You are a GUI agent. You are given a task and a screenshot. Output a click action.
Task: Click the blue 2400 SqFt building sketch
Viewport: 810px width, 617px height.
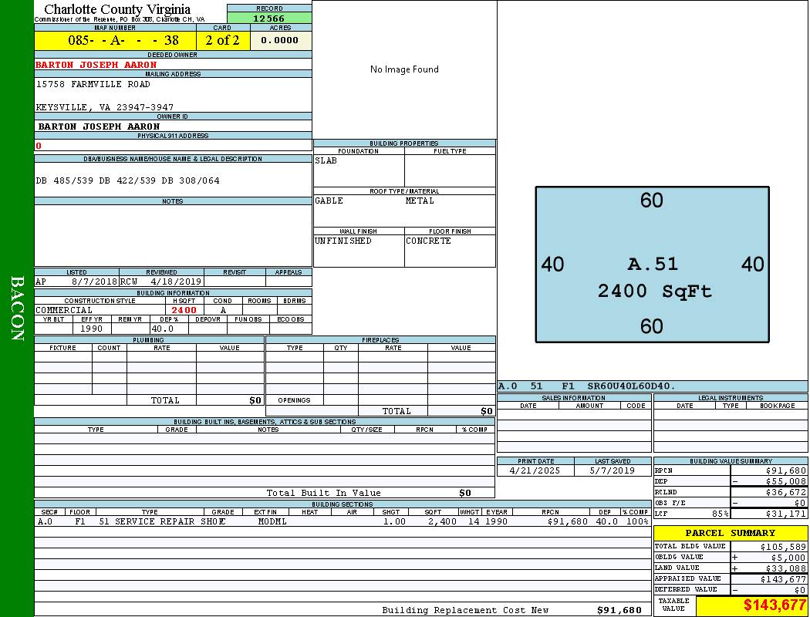click(x=652, y=265)
